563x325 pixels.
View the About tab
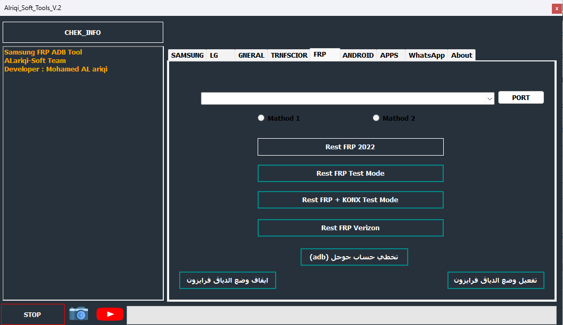[461, 55]
